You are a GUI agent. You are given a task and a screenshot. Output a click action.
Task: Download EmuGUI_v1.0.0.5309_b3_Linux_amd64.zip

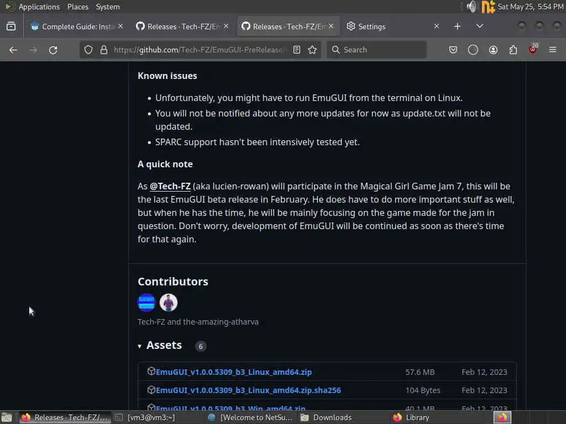(234, 372)
